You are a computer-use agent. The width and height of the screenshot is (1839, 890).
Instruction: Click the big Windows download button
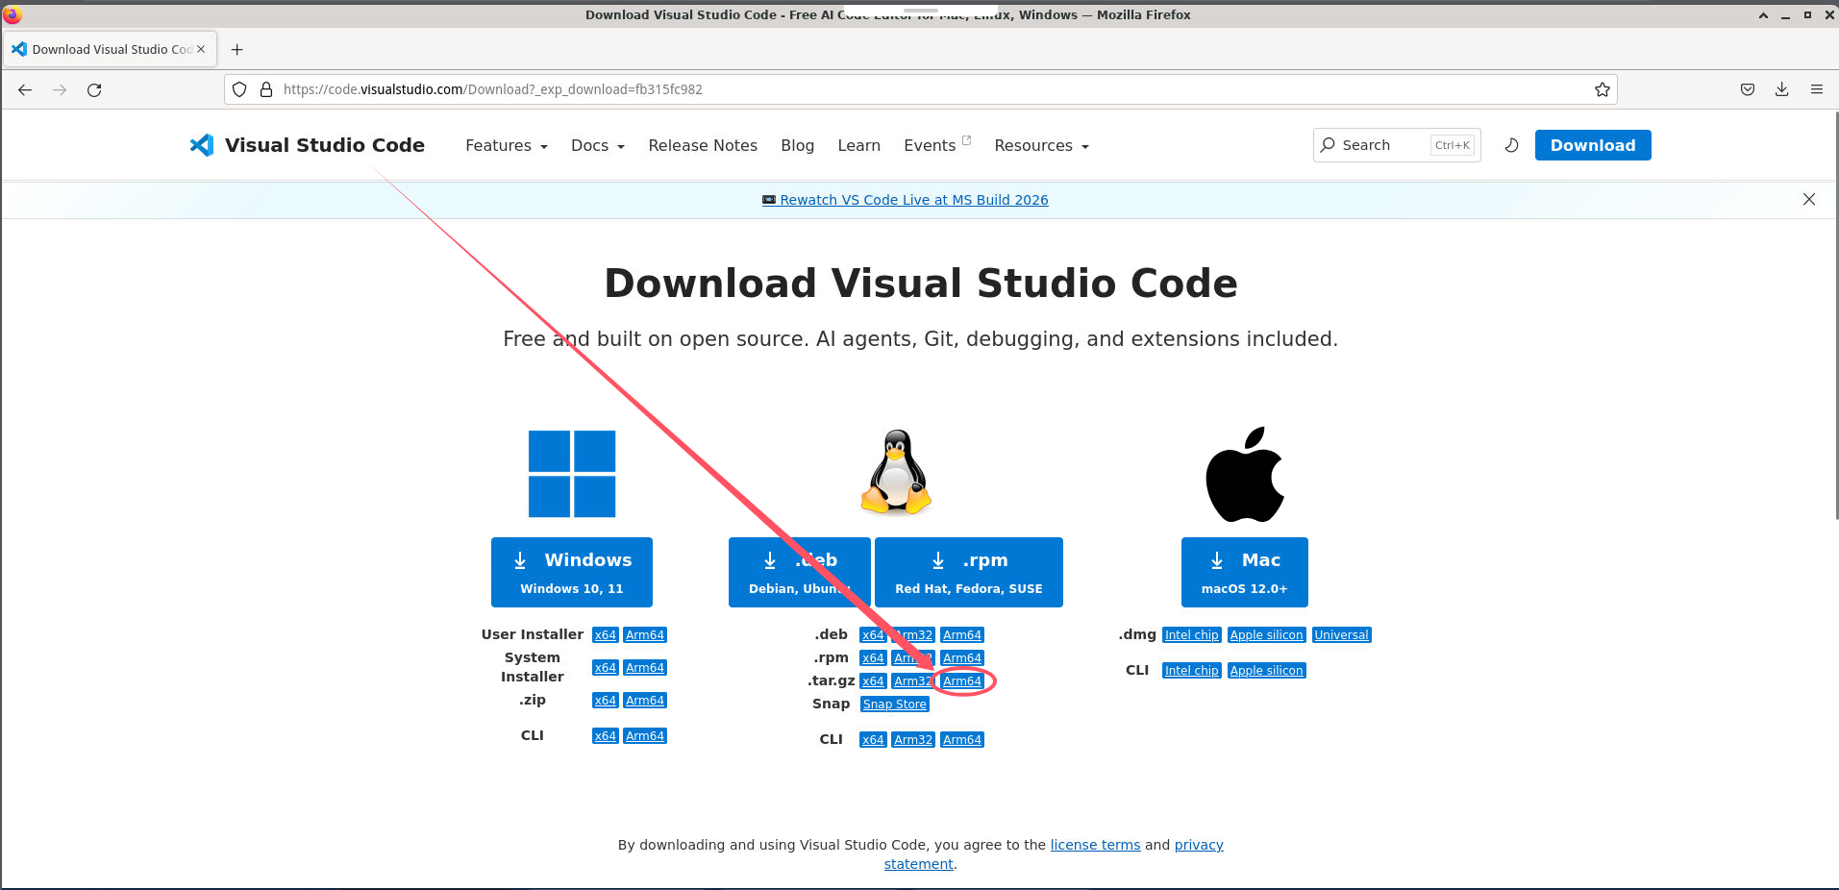[572, 572]
